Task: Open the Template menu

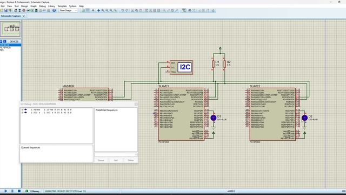Action: tap(62, 6)
